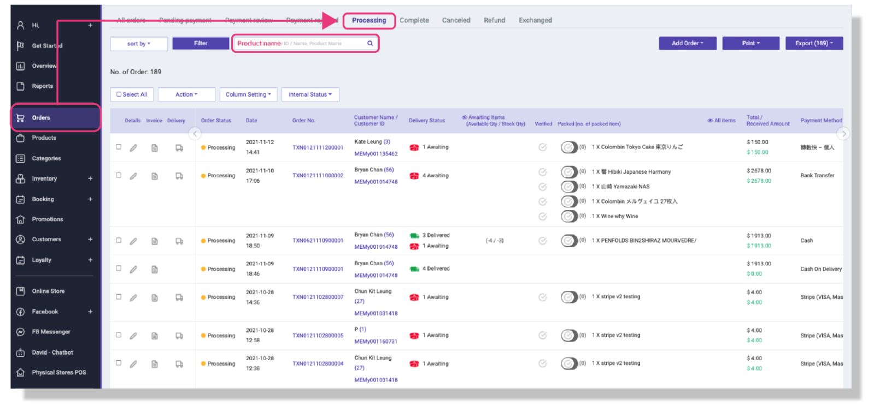Toggle packed switch for Wine why Wine
This screenshot has height=406, width=874.
point(569,217)
